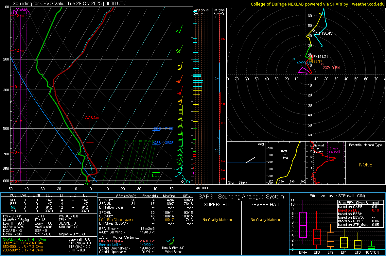
Task: Click the OMEGA label on the skew-T
Action: point(20,9)
